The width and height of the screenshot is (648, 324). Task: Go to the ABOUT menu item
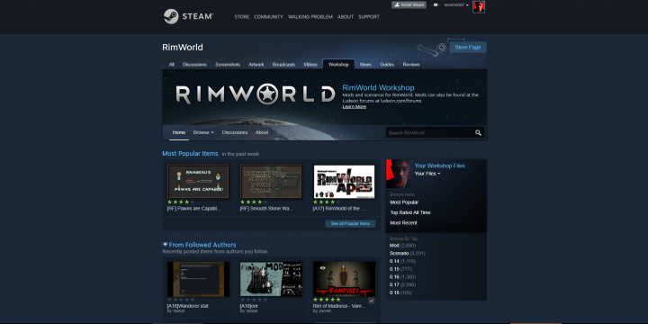346,17
